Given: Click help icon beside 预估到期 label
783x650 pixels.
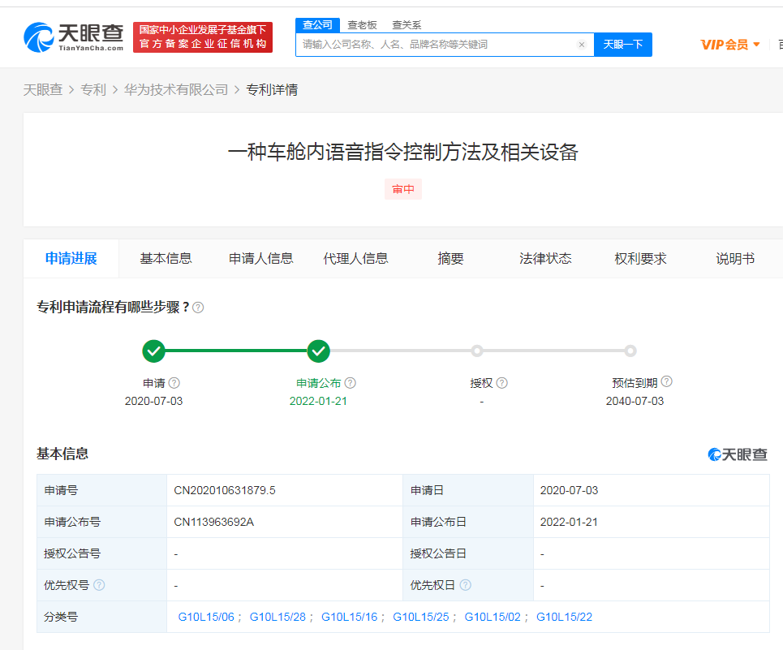Looking at the screenshot, I should click(667, 381).
